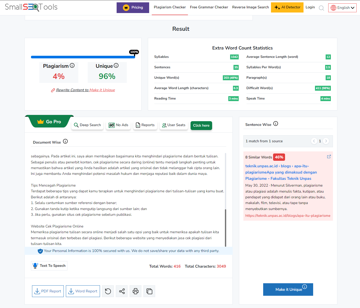
Task: Click the search magnifier icon in header
Action: (x=321, y=8)
